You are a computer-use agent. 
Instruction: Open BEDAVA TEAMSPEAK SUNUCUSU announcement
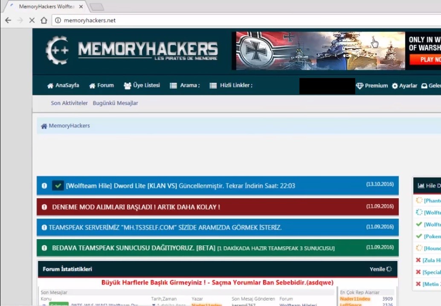[x=193, y=248]
